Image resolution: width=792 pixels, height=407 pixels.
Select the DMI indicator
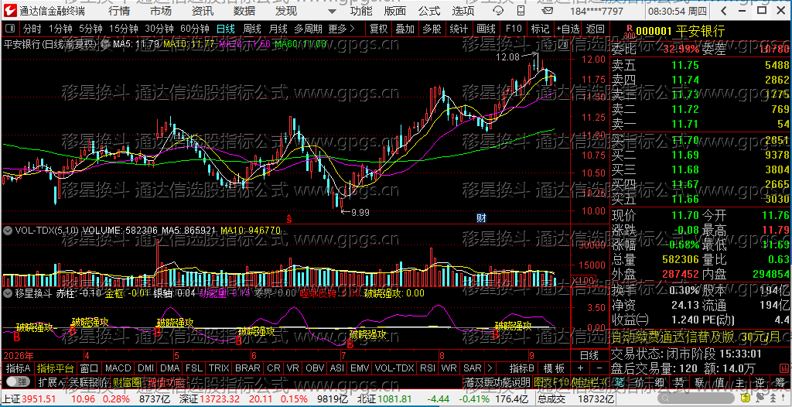[x=146, y=368]
